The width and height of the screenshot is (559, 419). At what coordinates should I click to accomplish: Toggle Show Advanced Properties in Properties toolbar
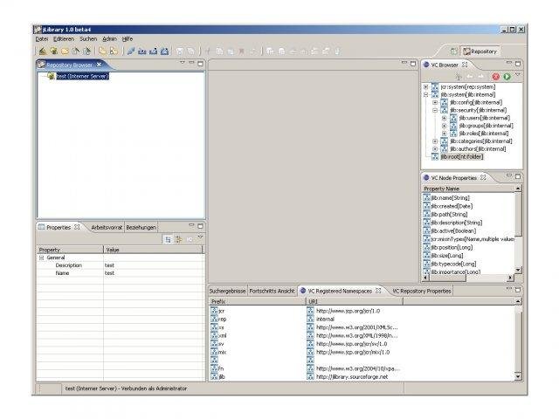click(178, 239)
